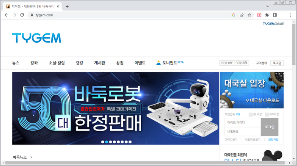297x166 pixels.
Task: Select the first banner slide dot
Action: click(103, 142)
